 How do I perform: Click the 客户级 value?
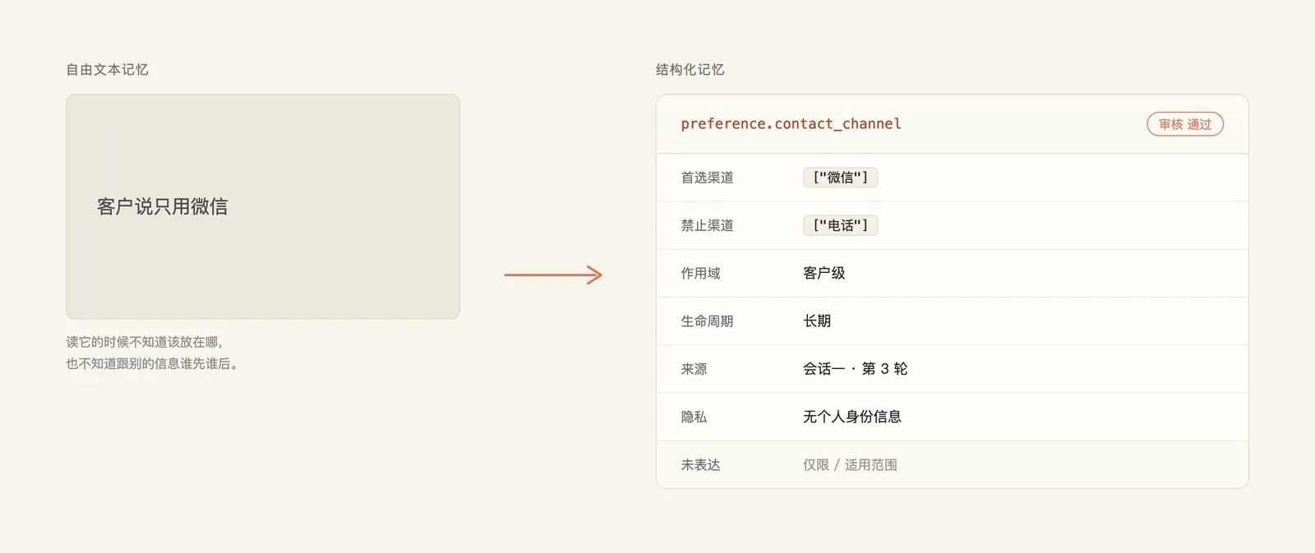(824, 273)
